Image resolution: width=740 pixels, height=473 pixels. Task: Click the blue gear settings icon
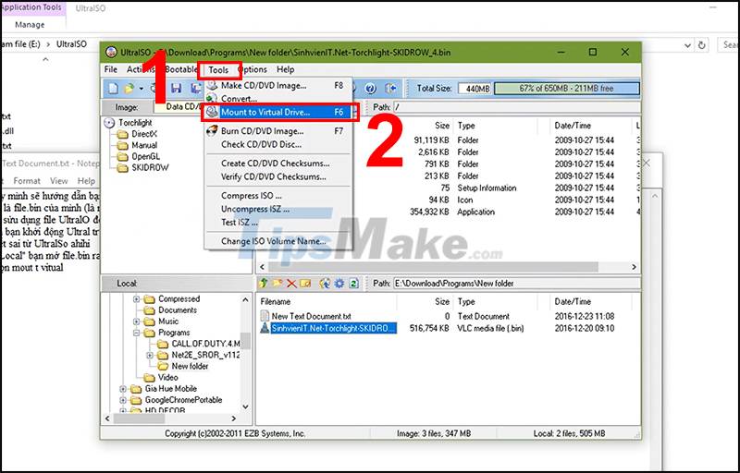pyautogui.click(x=339, y=283)
